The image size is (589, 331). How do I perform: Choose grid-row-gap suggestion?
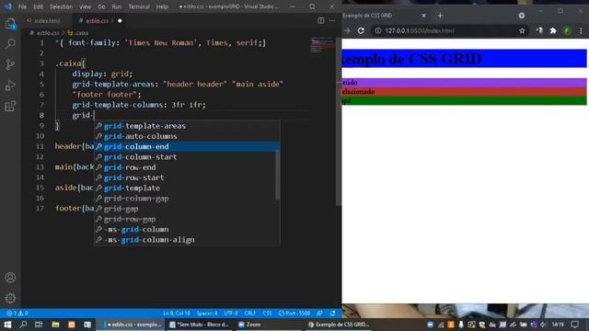coord(187,219)
